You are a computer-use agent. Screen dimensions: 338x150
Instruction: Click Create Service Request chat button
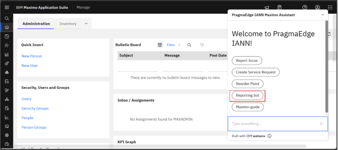[256, 72]
